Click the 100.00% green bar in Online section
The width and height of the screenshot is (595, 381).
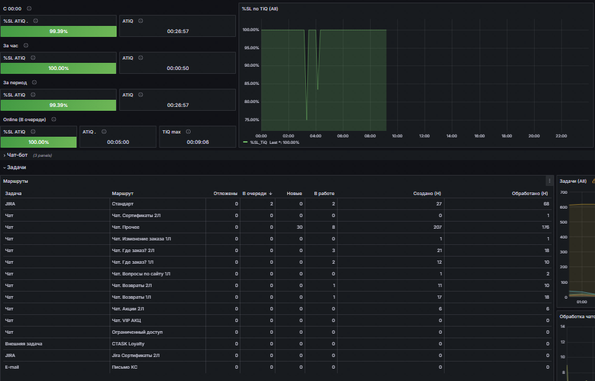coord(39,143)
